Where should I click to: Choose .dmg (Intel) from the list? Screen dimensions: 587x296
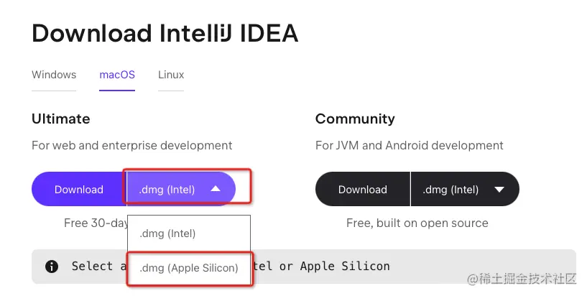[189, 233]
